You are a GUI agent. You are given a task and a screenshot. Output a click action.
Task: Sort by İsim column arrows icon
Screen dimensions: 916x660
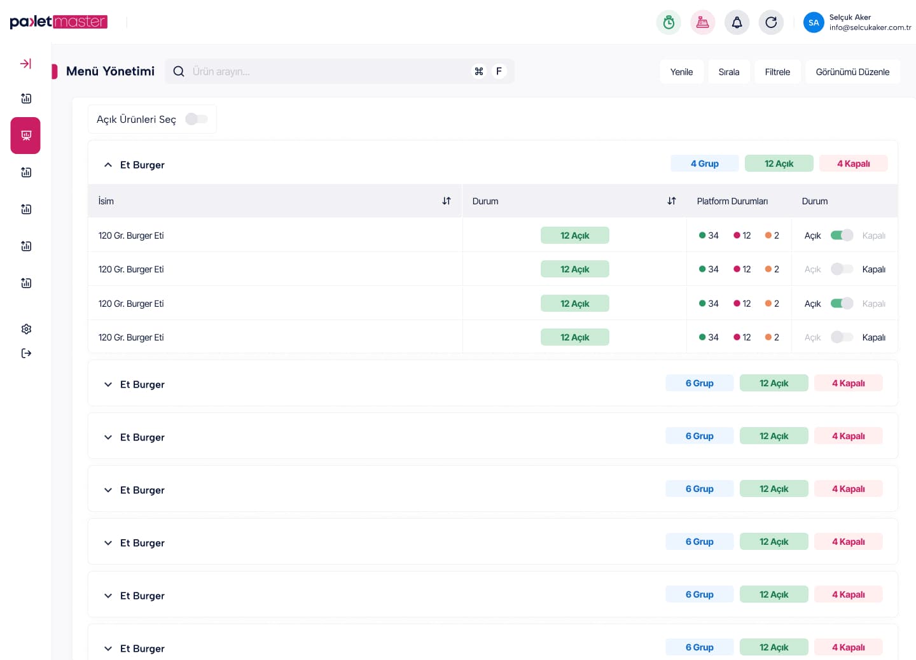pos(447,201)
